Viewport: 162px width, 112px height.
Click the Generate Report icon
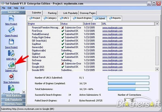point(11,88)
